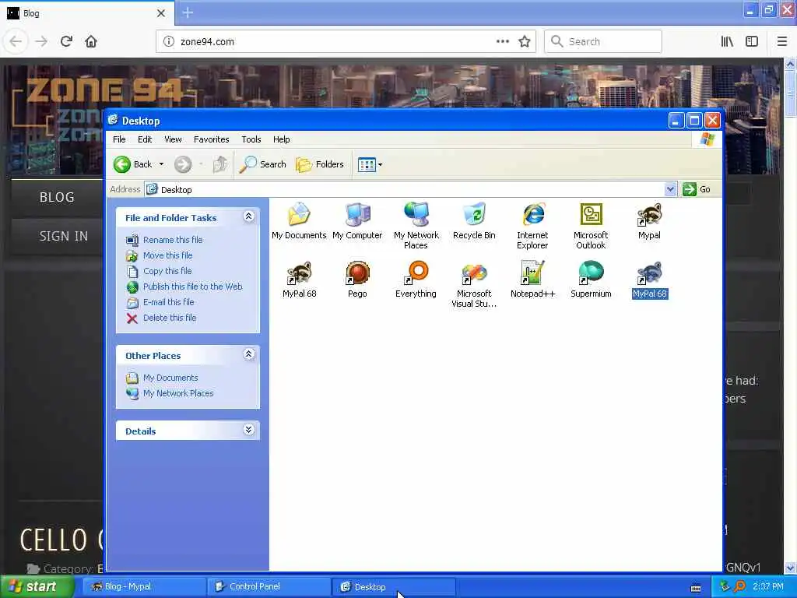Open the Views dropdown button
Image resolution: width=797 pixels, height=598 pixels.
click(370, 164)
